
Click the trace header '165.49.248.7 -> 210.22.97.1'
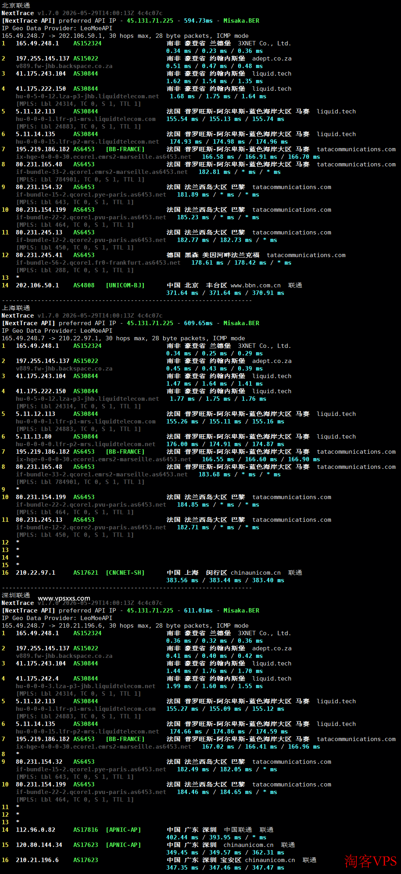tap(50, 338)
